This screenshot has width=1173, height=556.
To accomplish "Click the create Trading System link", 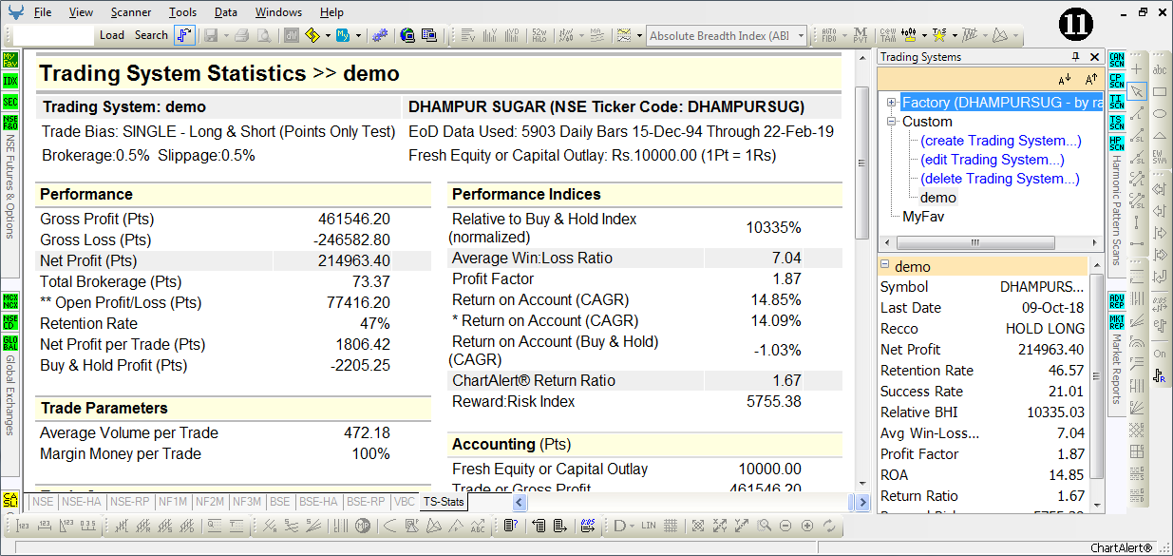I will coord(1001,141).
